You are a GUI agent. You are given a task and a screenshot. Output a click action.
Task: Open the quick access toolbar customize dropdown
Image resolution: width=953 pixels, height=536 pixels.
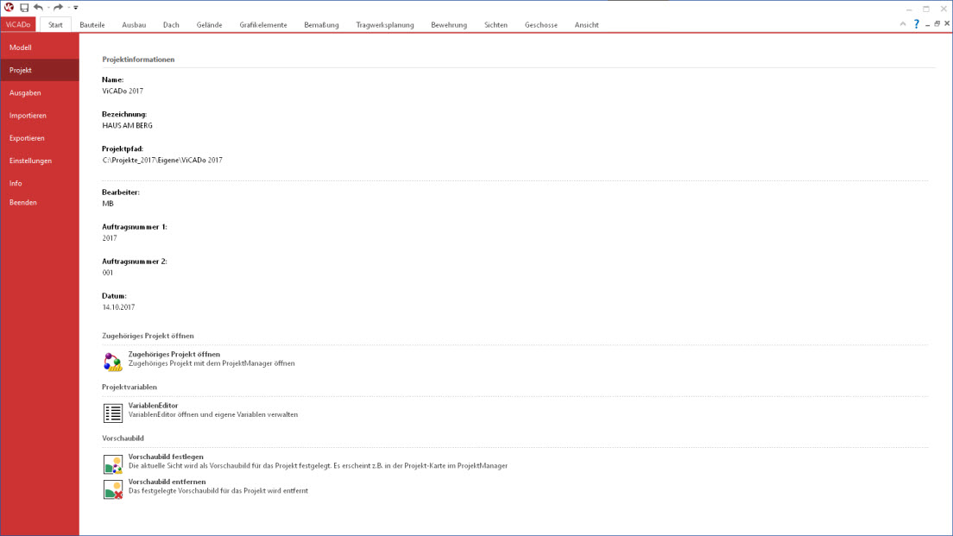76,8
